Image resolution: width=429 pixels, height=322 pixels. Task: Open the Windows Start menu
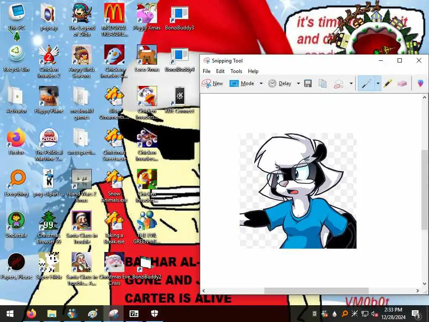(10, 314)
